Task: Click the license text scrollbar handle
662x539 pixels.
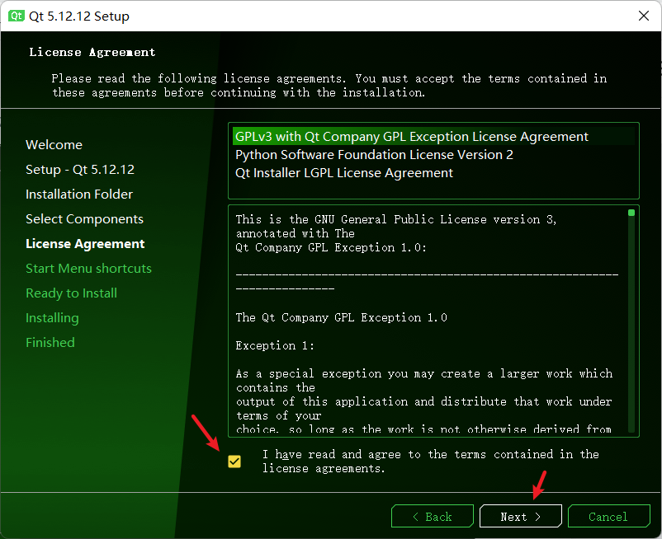Action: (631, 213)
